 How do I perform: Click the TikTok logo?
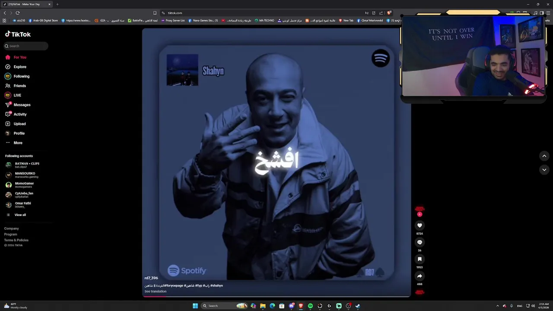(18, 34)
